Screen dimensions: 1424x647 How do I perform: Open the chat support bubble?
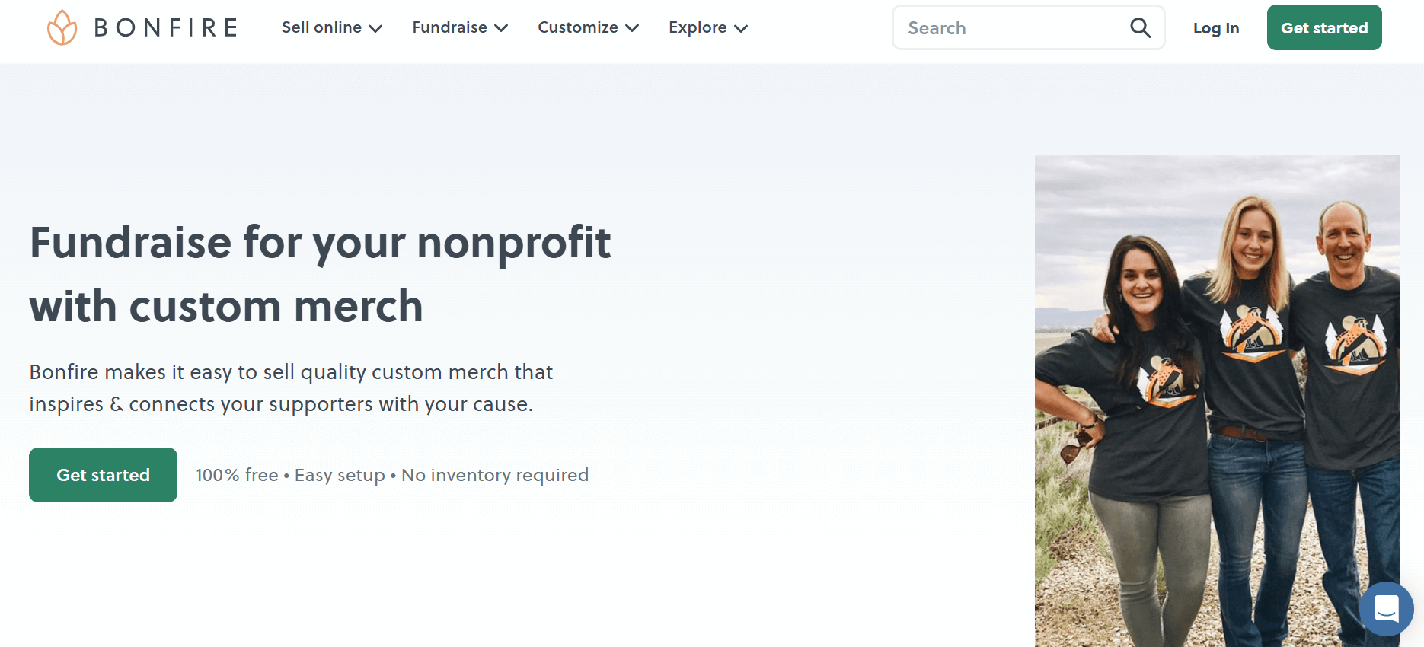click(x=1386, y=609)
